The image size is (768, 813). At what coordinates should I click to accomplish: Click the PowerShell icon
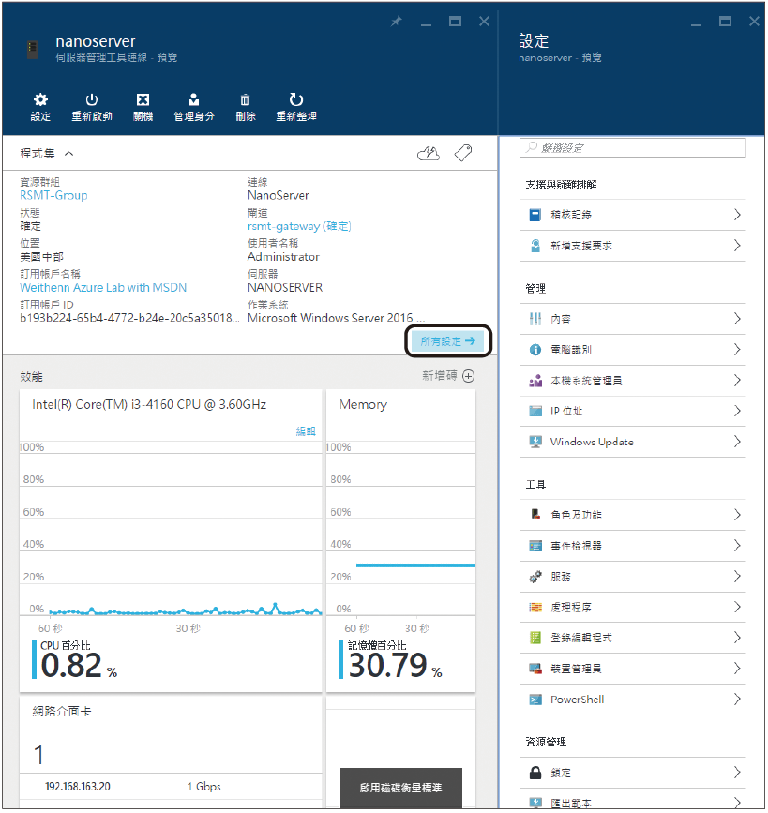click(x=535, y=700)
